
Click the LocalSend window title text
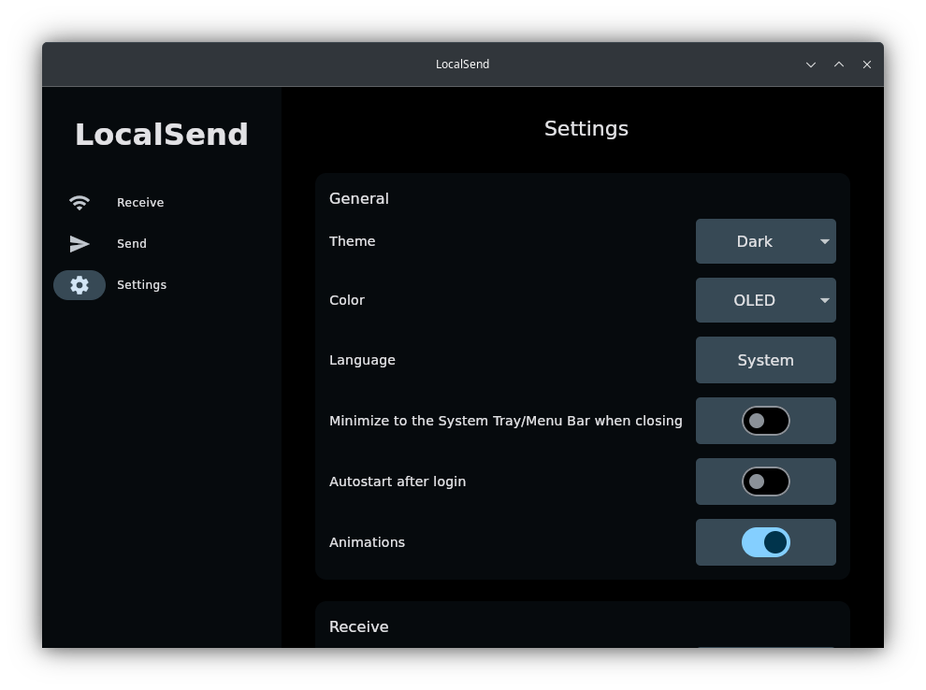462,65
